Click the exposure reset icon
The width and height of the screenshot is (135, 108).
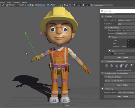75,5
